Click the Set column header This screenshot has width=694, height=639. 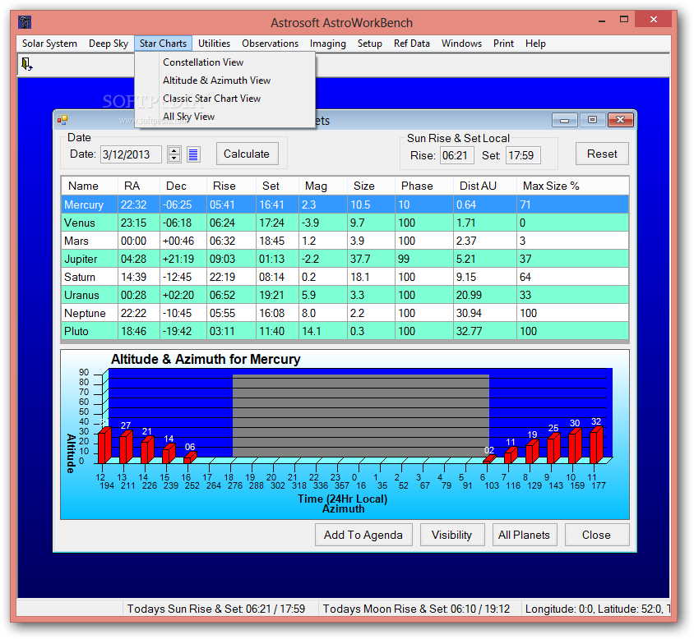pyautogui.click(x=277, y=186)
